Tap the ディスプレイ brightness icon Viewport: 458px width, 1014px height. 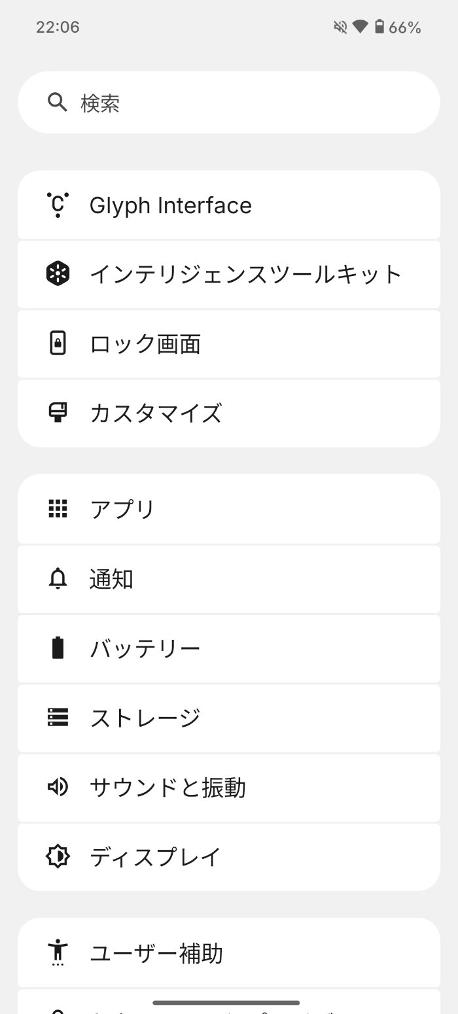click(x=58, y=856)
